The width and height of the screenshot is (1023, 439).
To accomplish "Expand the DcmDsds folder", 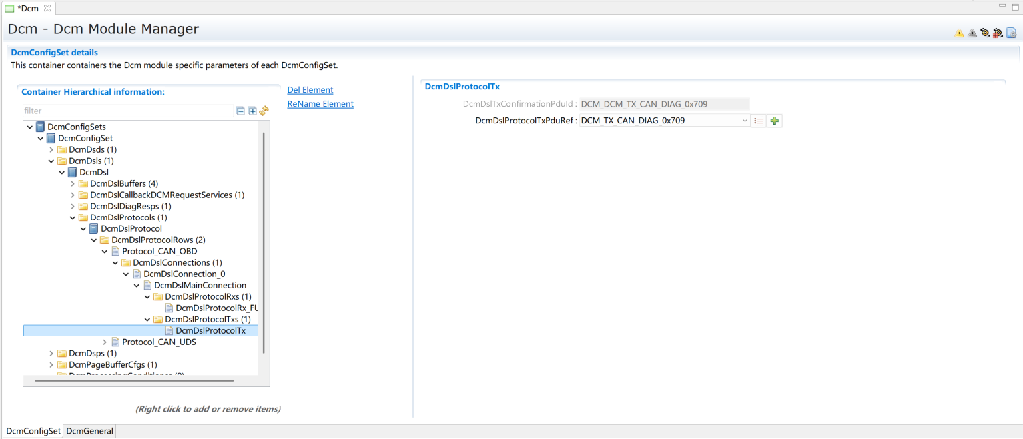I will point(51,149).
